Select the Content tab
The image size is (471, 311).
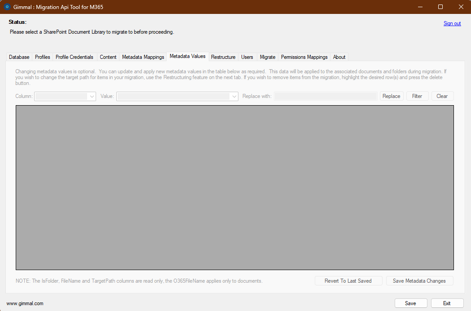point(108,57)
